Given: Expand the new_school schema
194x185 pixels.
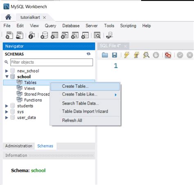Looking at the screenshot, I should click(x=7, y=71).
